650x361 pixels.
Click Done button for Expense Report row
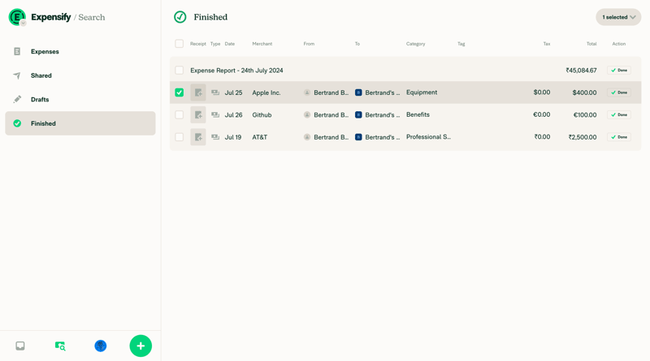pos(619,71)
